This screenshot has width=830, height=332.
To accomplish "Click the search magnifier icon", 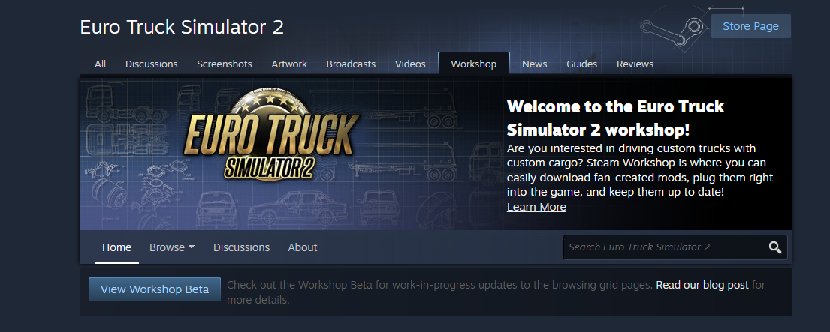I will 775,247.
